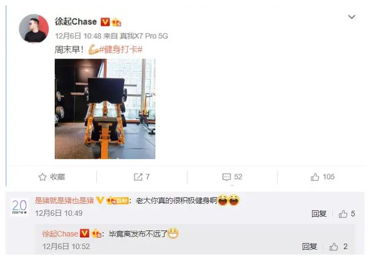Like the post with 105 thumbs-up
Viewport: 370px width, 260px height.
point(322,177)
